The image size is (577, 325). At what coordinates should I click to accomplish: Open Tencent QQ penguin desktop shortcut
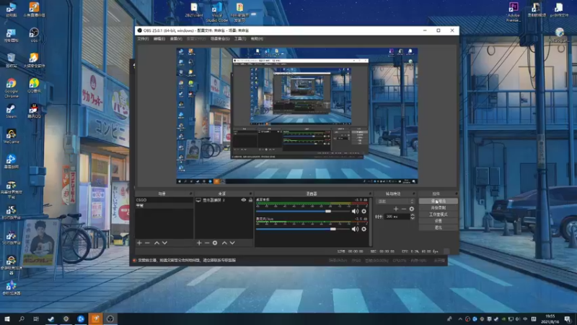point(34,110)
